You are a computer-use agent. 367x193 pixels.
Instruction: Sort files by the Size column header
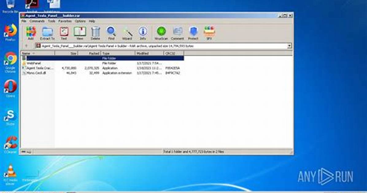pos(66,53)
